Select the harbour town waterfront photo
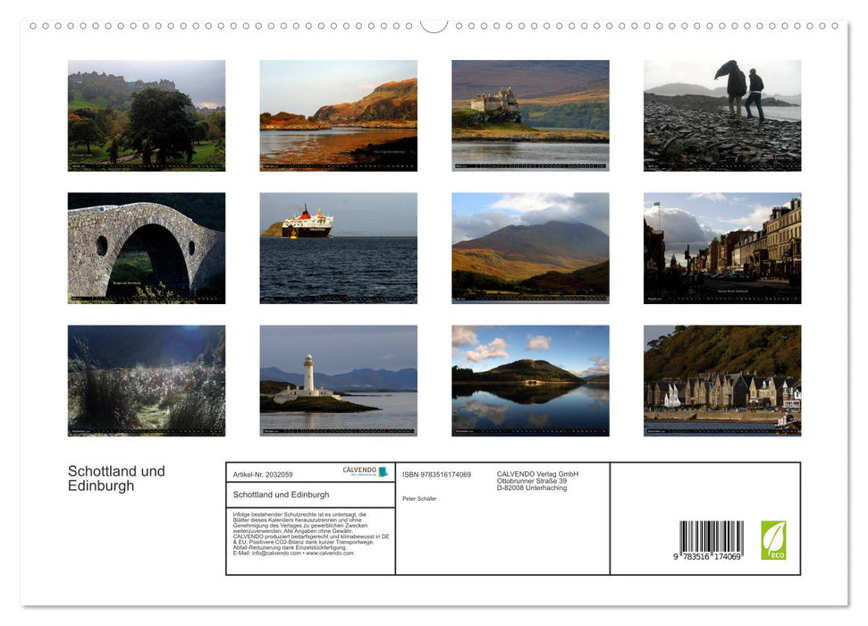Screen dimensions: 868x626 (x=721, y=380)
